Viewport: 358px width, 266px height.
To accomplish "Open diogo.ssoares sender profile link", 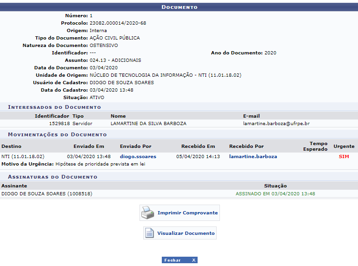I will point(138,157).
